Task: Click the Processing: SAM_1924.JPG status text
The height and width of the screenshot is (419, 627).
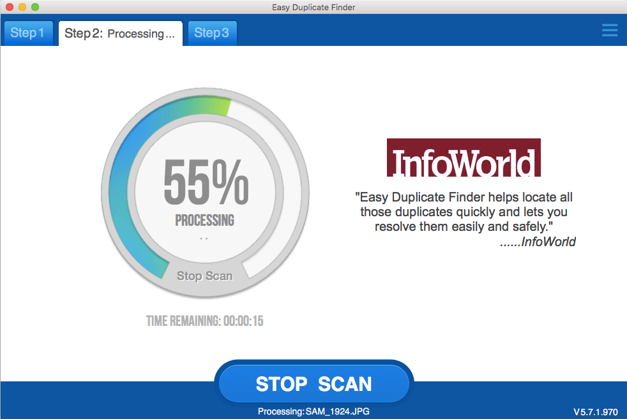Action: 313,411
